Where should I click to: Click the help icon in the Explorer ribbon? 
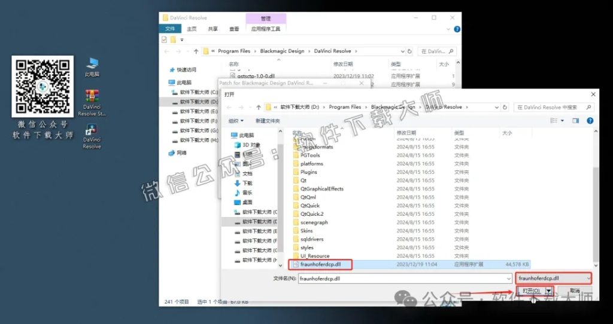tap(457, 29)
